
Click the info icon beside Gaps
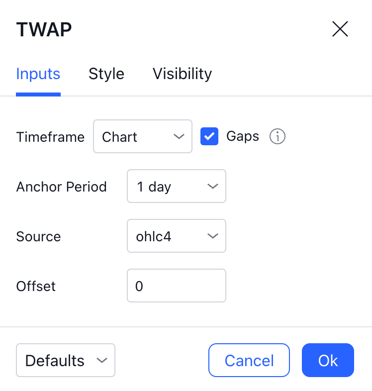coord(278,136)
